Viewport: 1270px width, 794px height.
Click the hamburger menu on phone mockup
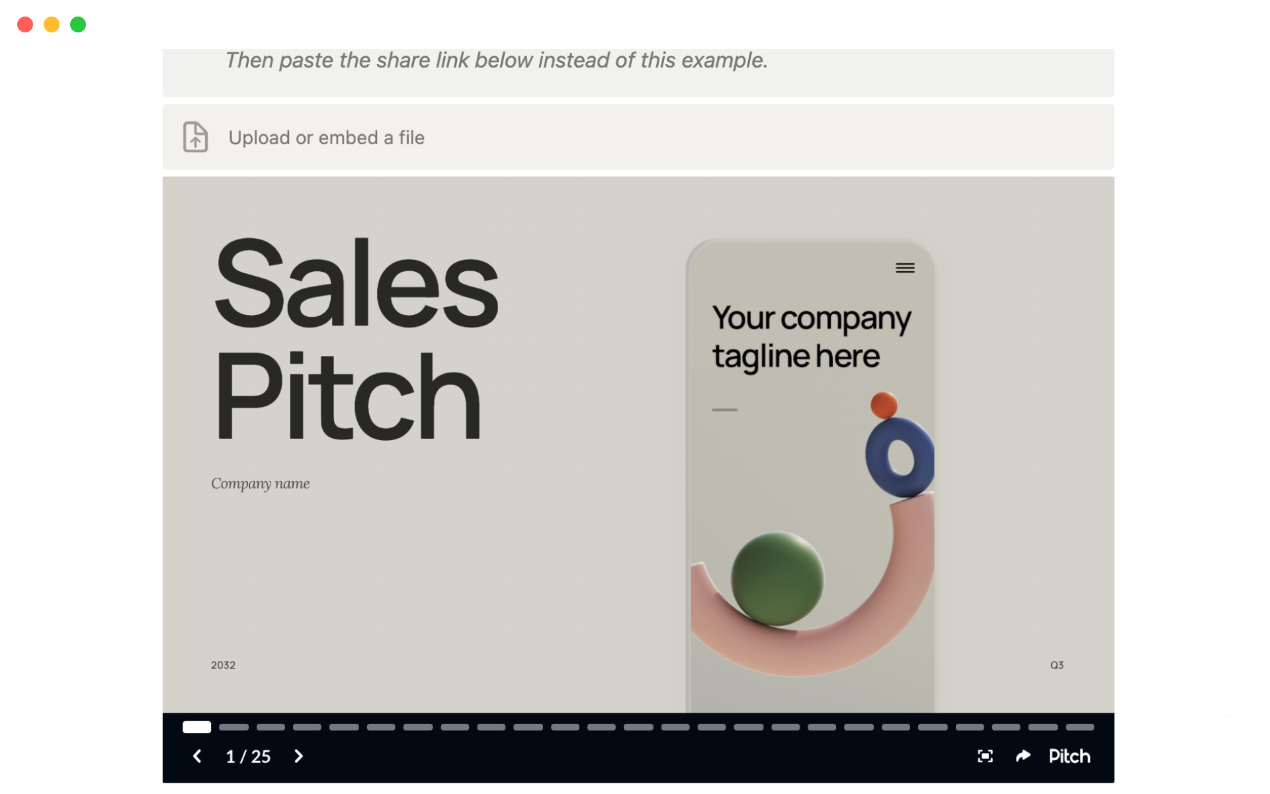pyautogui.click(x=905, y=268)
